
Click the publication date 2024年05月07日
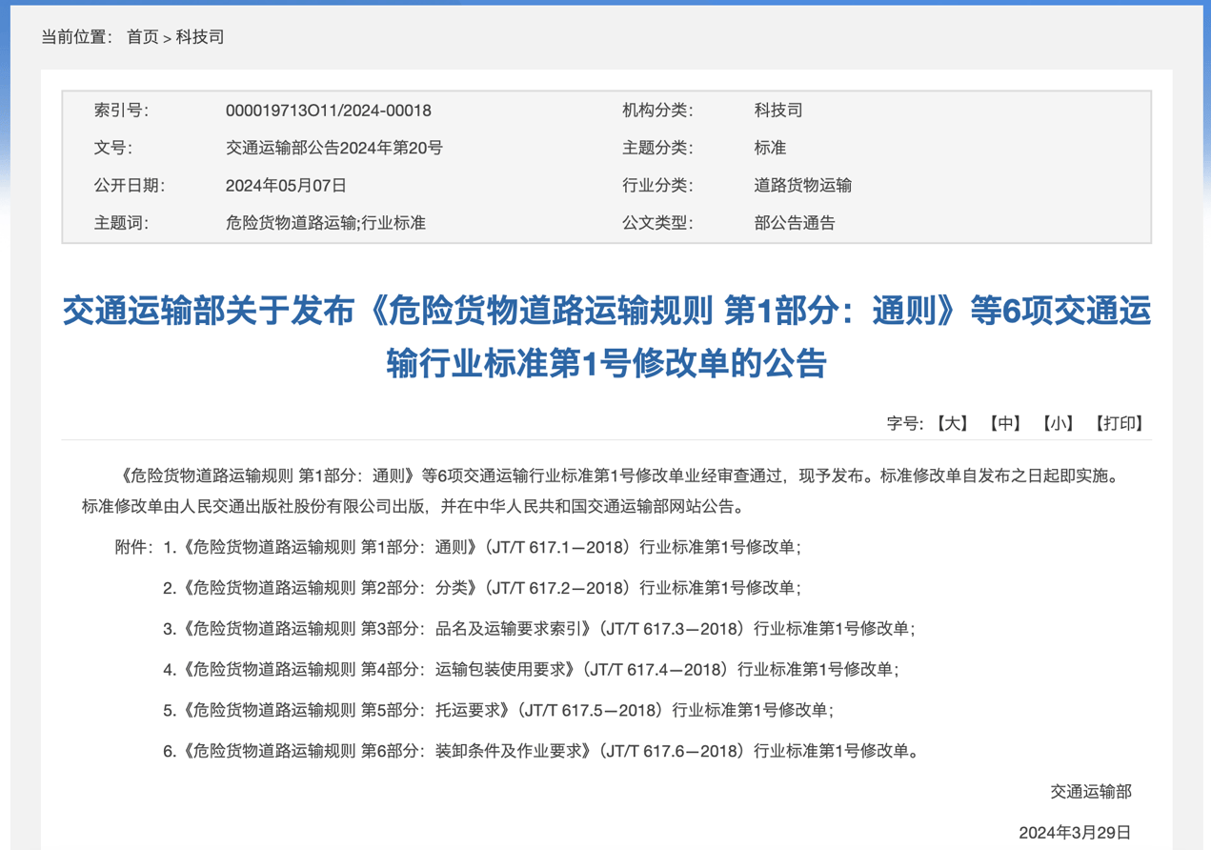click(286, 186)
